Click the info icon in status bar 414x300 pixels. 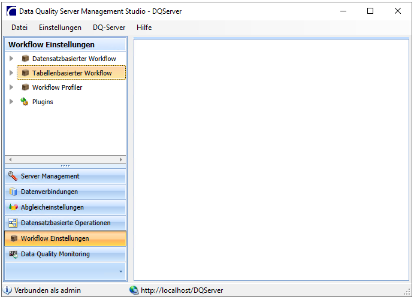pos(7,290)
